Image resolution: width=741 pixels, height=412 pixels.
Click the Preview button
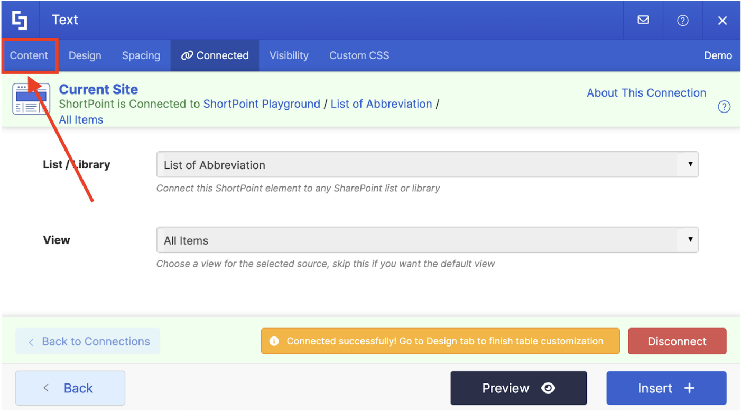tap(518, 388)
